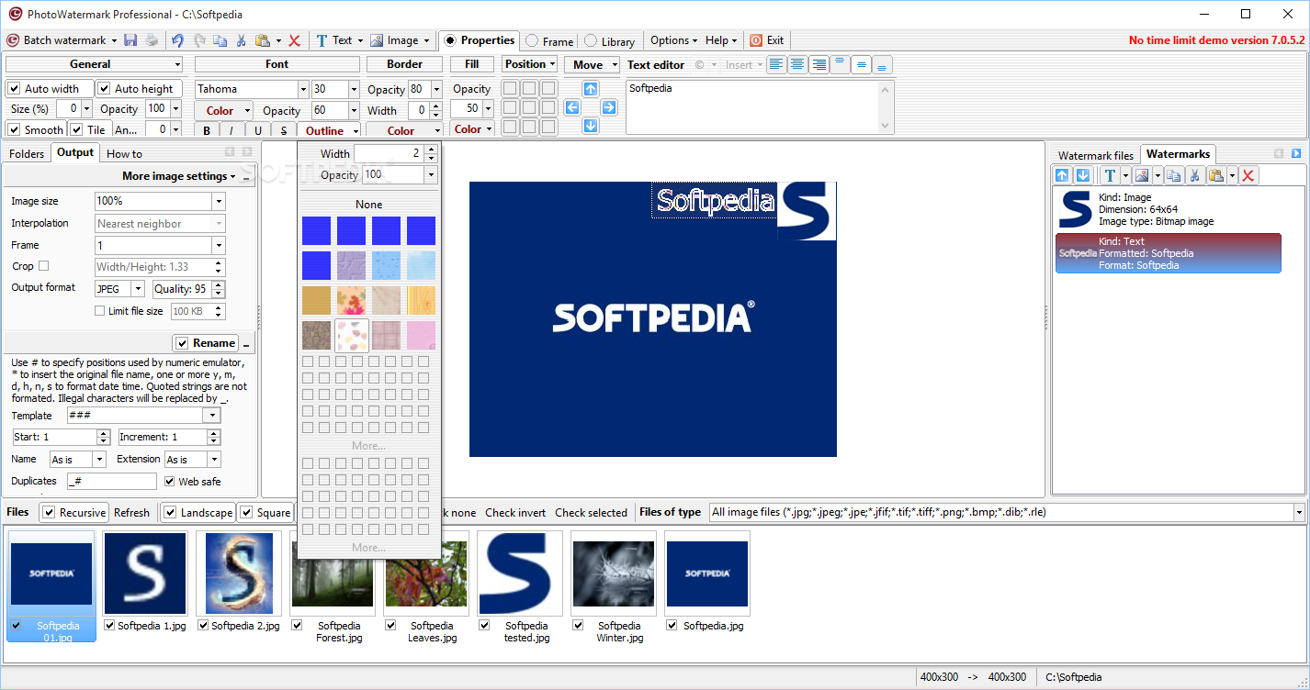1310x690 pixels.
Task: Switch to the Folders tab
Action: (x=27, y=154)
